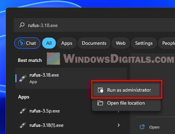The width and height of the screenshot is (175, 134).
Task: Click the search magnifier icon
Action: click(x=22, y=25)
